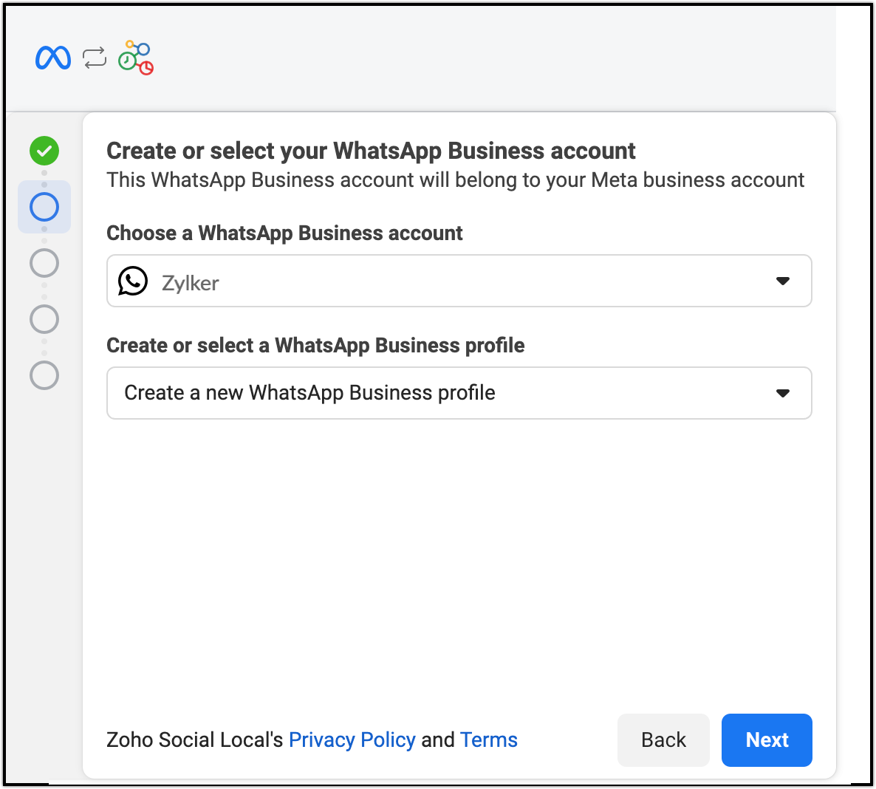This screenshot has width=876, height=789.
Task: Open the Privacy Policy link
Action: pyautogui.click(x=352, y=740)
